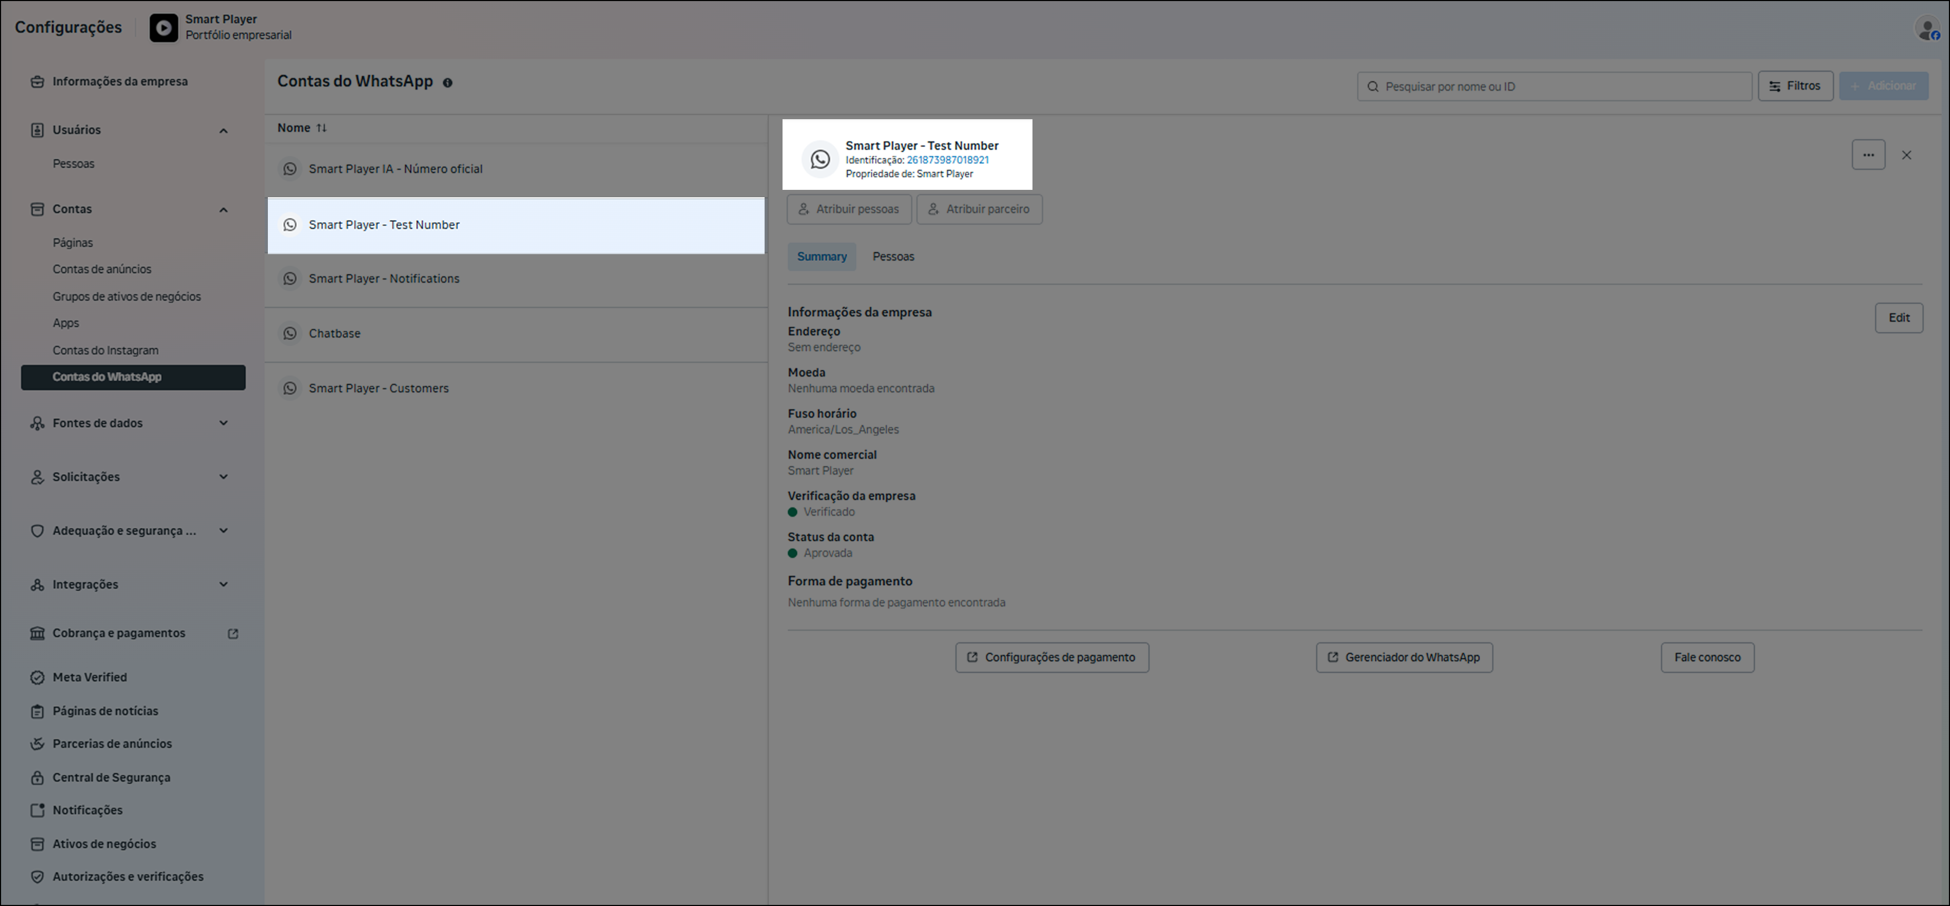This screenshot has height=906, width=1950.
Task: Click the Nome column sort arrows
Action: 322,128
